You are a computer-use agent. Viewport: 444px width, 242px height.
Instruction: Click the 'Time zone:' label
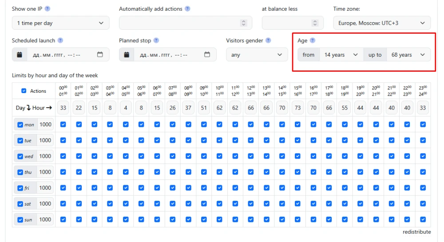pyautogui.click(x=347, y=9)
